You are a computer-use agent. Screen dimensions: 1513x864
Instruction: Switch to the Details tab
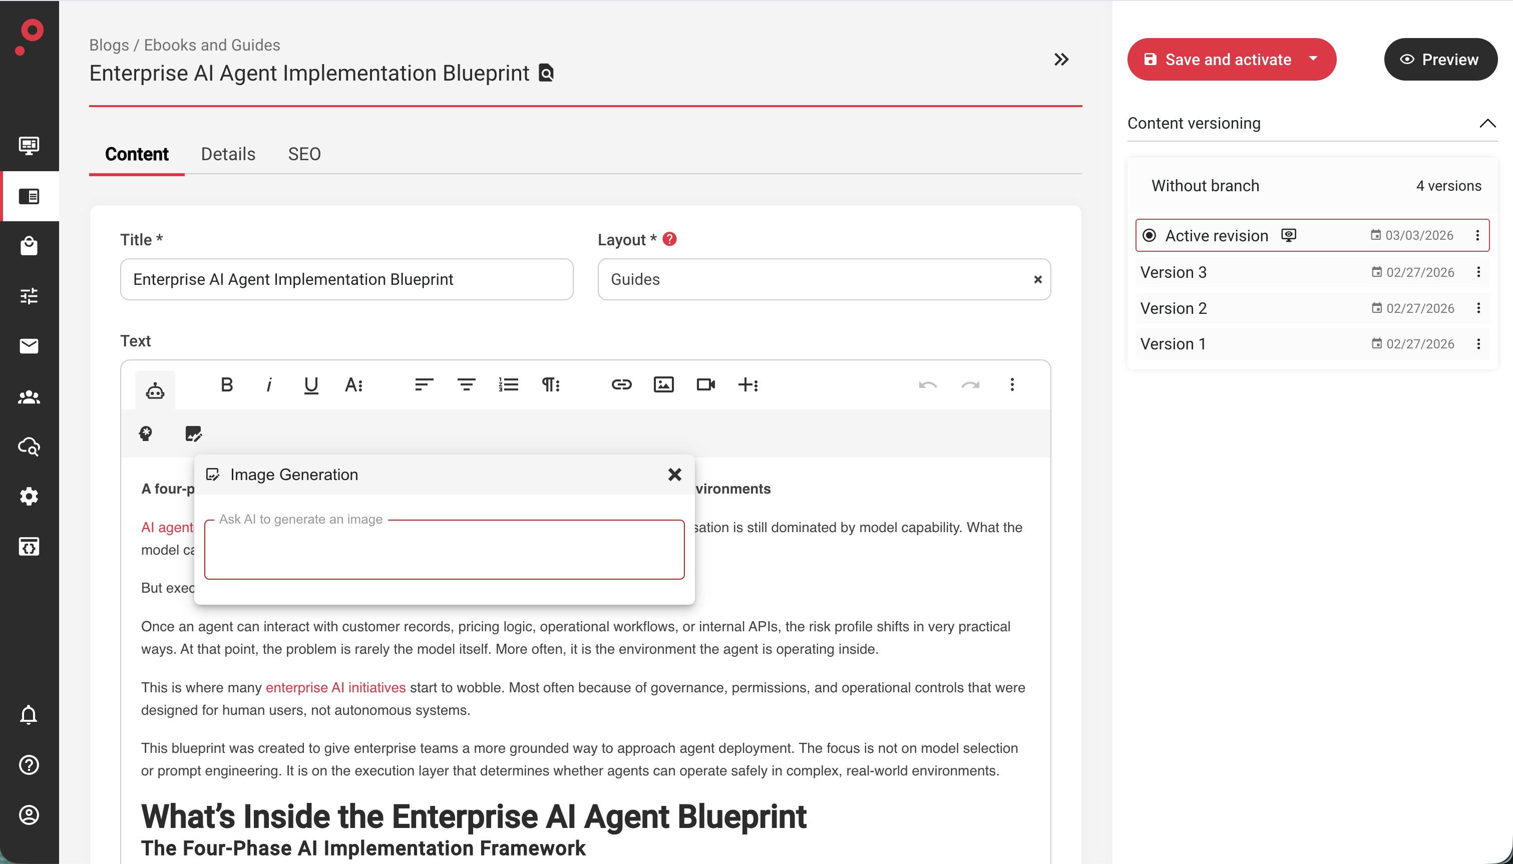coord(228,154)
